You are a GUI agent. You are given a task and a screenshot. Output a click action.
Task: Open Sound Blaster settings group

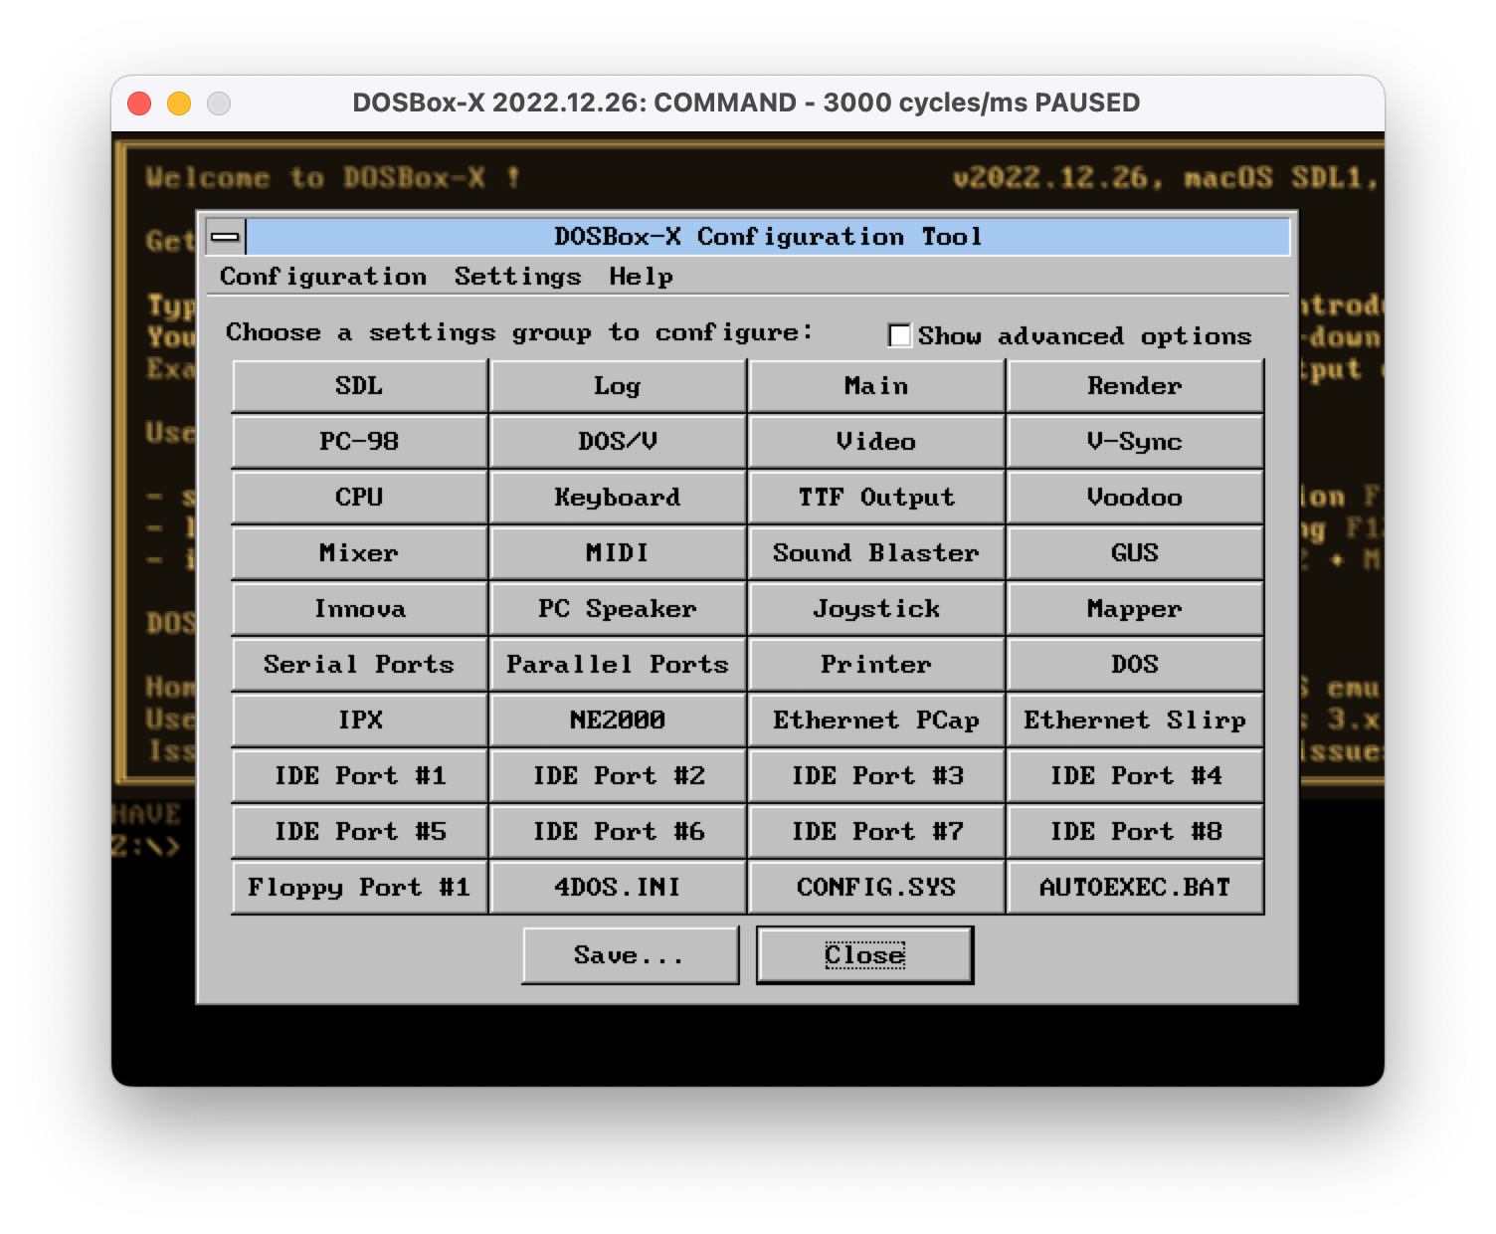click(876, 553)
